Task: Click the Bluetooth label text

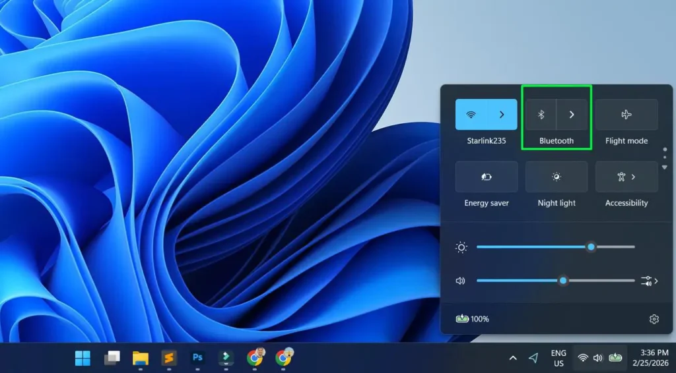Action: point(557,141)
